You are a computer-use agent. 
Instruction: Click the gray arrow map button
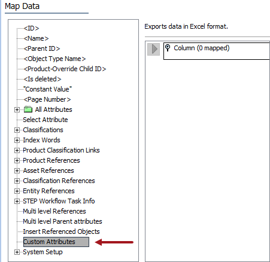tap(153, 49)
